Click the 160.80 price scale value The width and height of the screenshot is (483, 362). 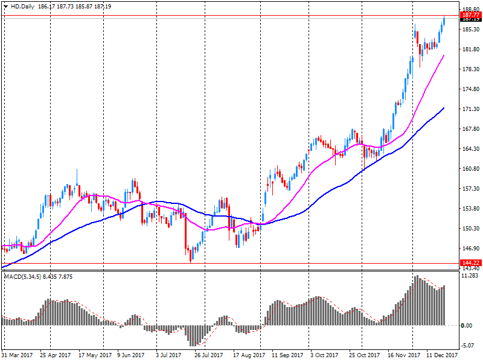click(471, 169)
